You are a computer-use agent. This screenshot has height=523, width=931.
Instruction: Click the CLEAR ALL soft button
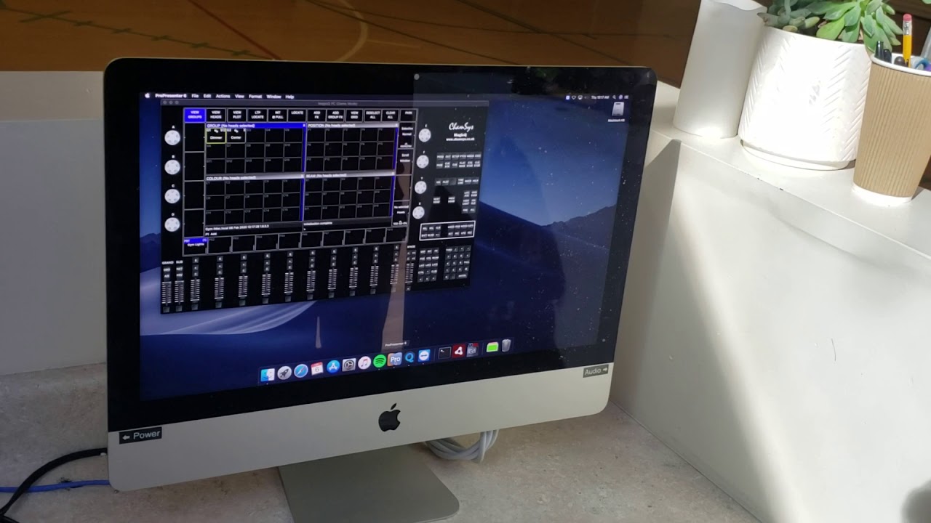(391, 115)
